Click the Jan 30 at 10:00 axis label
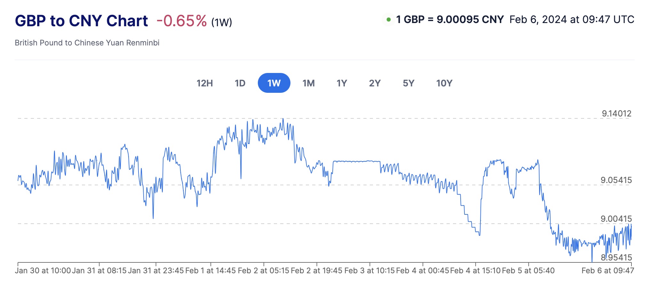The width and height of the screenshot is (650, 288). [43, 271]
